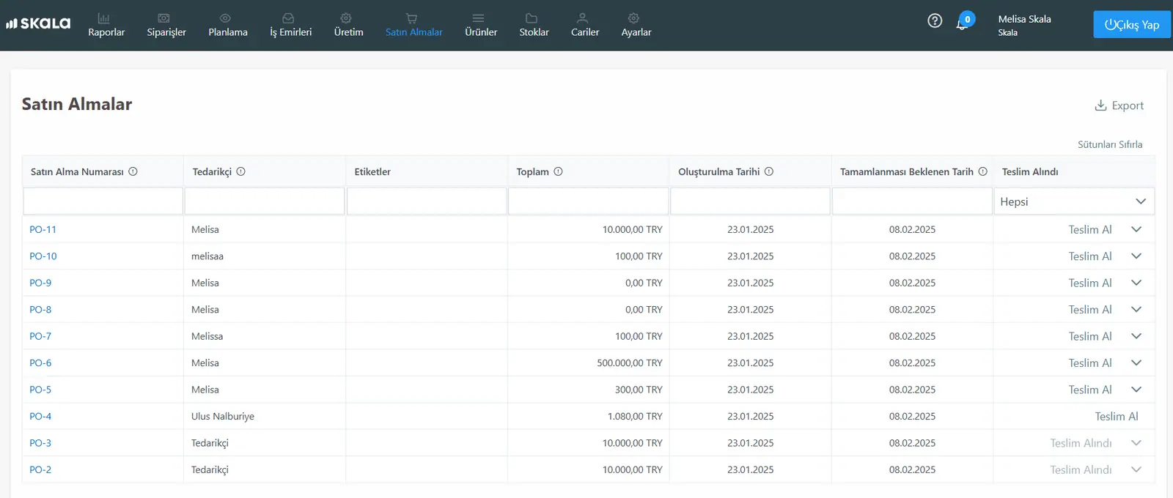Open Raporlar from the top navigation
This screenshot has width=1173, height=498.
click(x=106, y=25)
